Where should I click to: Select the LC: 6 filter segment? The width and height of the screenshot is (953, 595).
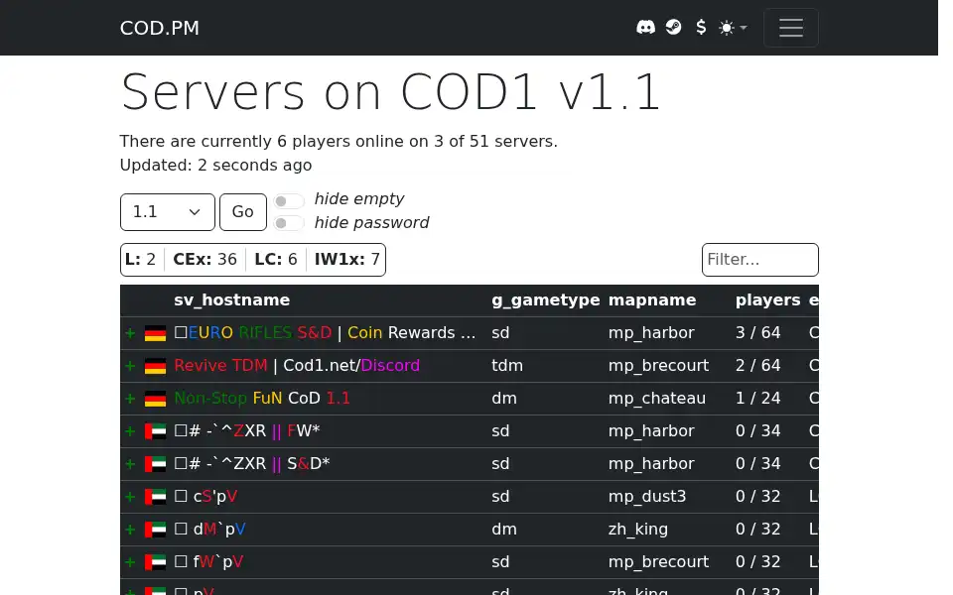tap(275, 260)
